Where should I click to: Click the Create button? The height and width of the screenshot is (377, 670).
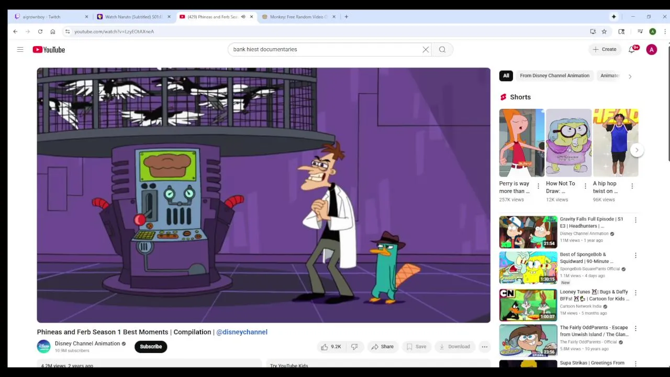[x=604, y=49]
